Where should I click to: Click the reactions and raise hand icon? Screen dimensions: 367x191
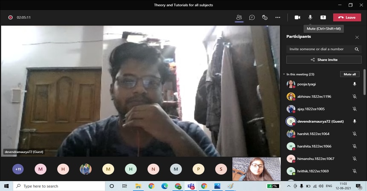pos(265,17)
